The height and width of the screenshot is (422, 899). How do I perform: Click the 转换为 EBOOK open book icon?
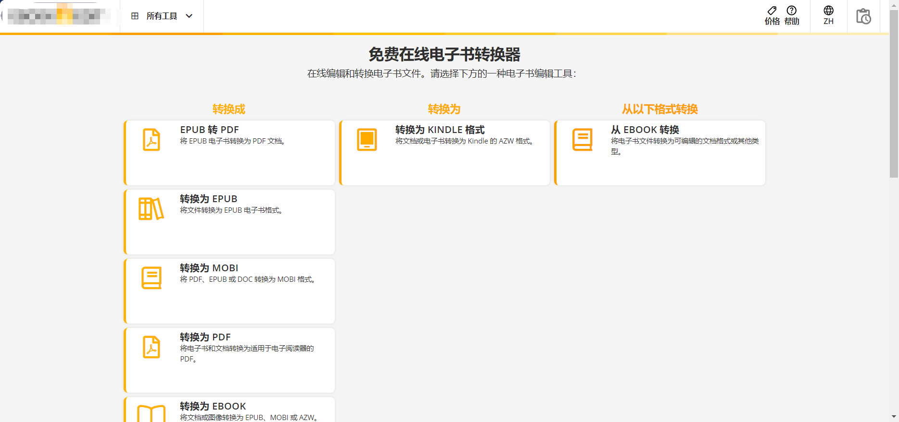point(152,414)
